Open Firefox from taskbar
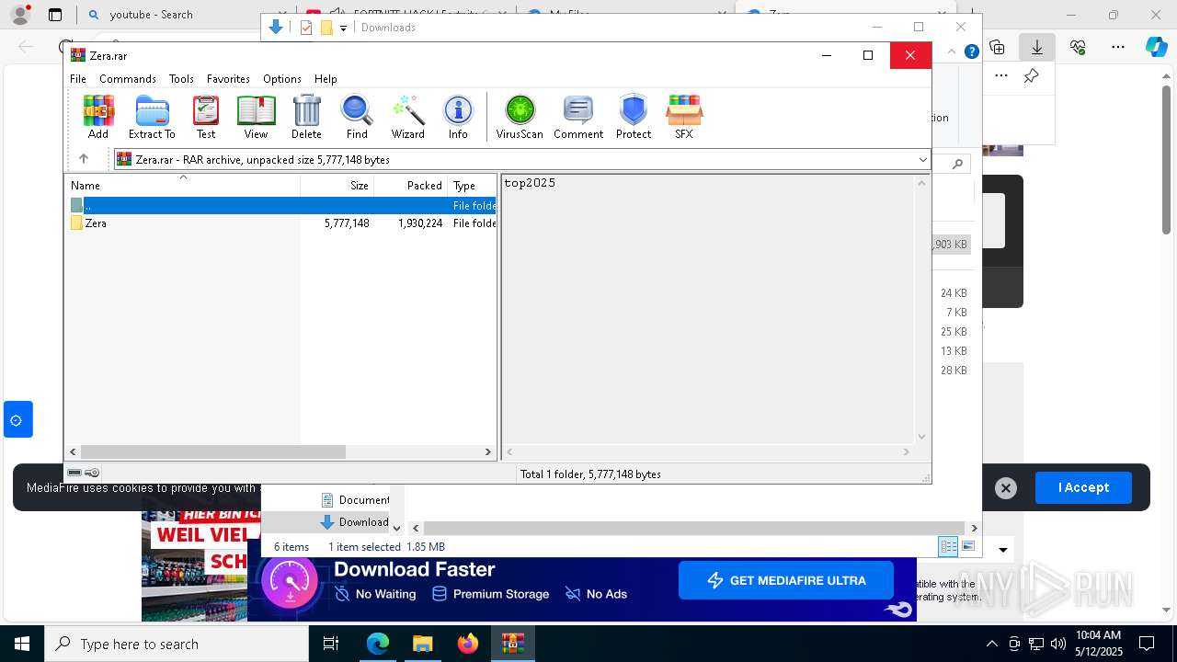Screen dimensions: 1177x662 pyautogui.click(x=468, y=644)
